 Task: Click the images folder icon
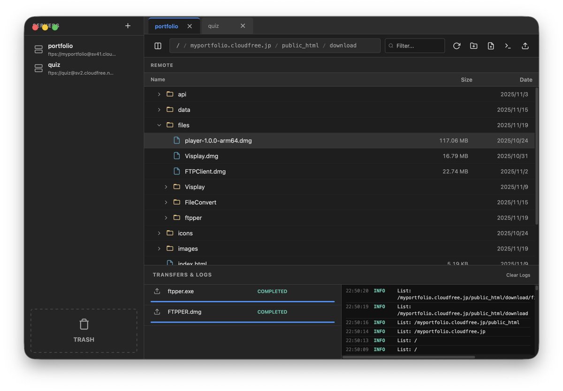click(x=170, y=249)
